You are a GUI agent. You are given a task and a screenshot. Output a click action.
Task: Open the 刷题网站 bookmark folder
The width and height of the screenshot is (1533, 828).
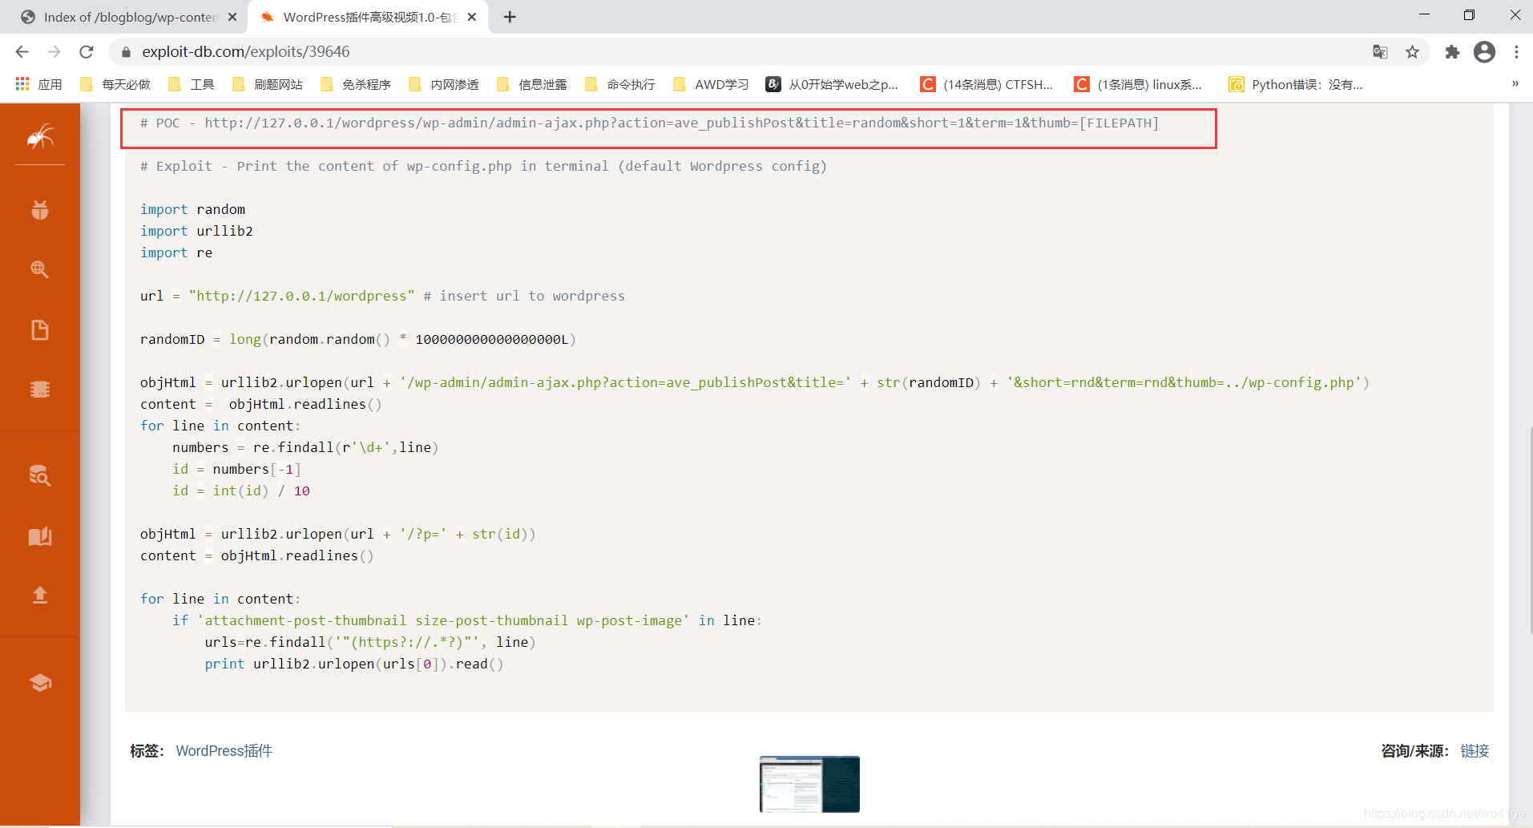tap(267, 84)
